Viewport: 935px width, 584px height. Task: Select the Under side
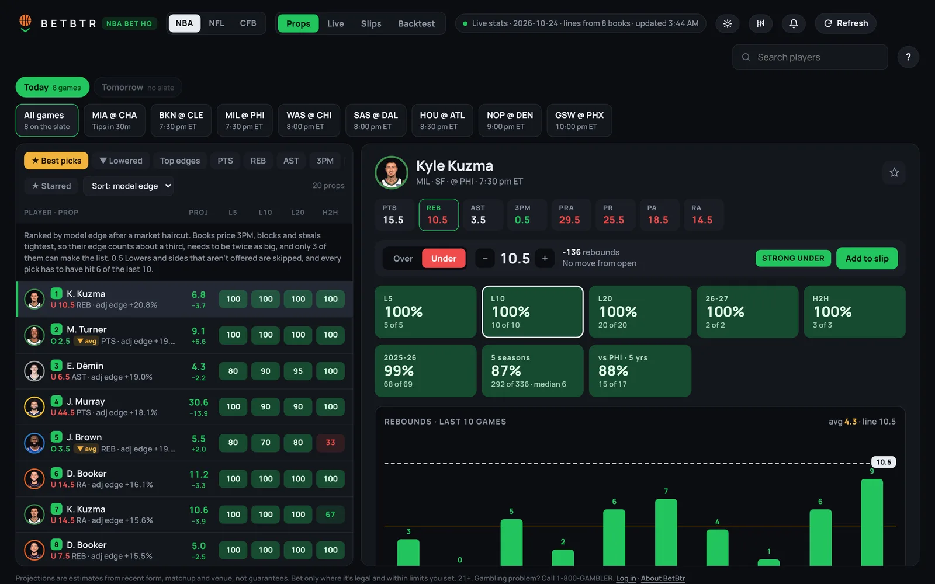[x=444, y=259]
